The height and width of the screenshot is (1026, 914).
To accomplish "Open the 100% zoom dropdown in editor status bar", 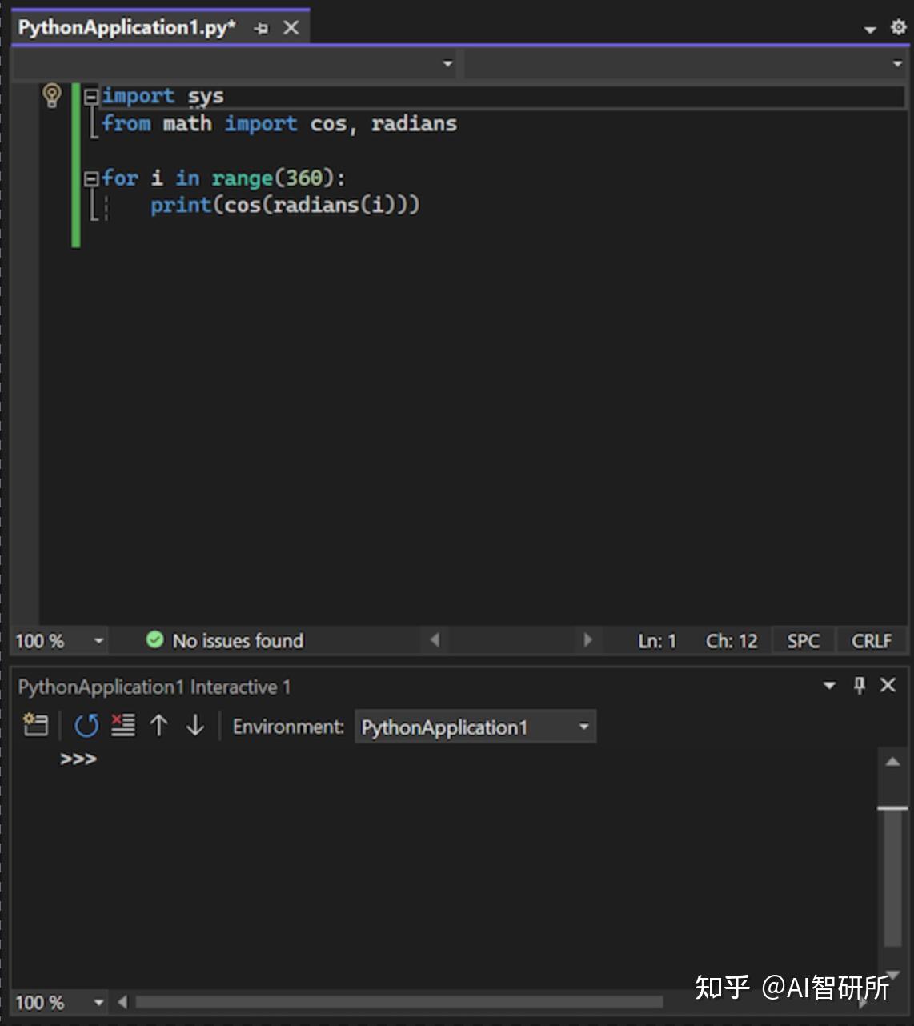I will 97,640.
